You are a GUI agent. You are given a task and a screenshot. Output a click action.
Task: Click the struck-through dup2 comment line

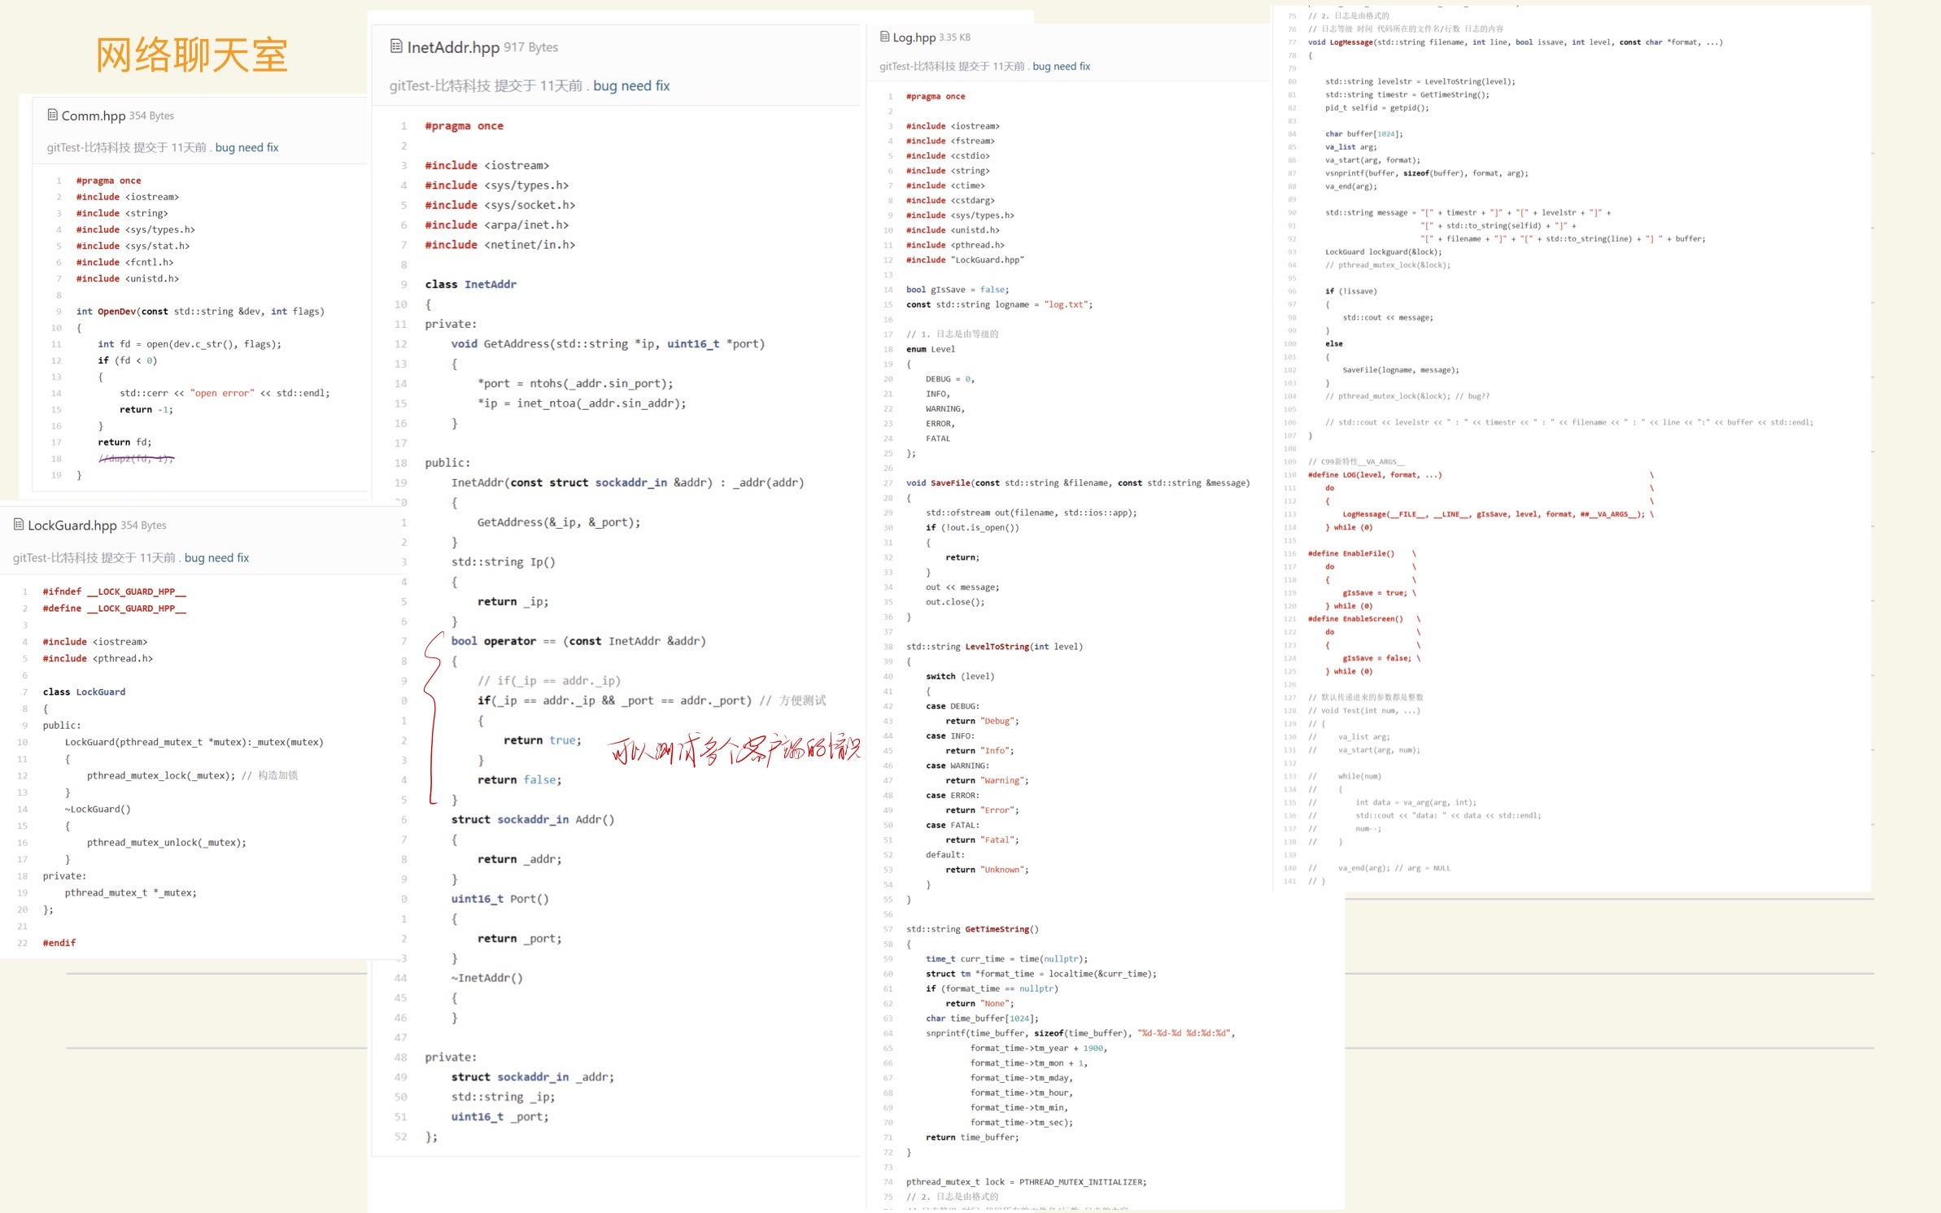[136, 459]
